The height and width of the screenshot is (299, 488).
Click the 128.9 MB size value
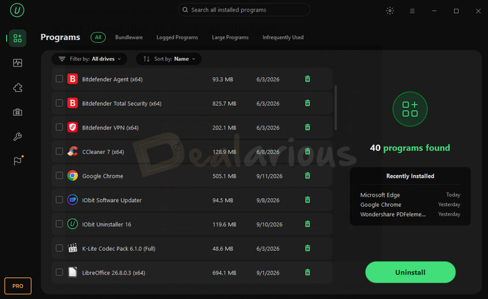point(224,152)
